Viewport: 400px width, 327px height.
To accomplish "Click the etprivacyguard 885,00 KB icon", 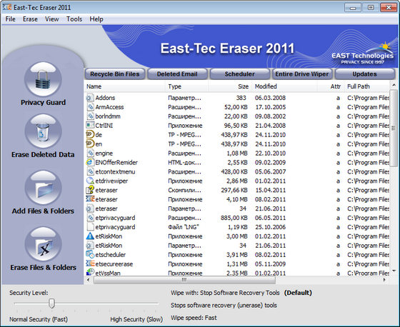I will pos(90,218).
